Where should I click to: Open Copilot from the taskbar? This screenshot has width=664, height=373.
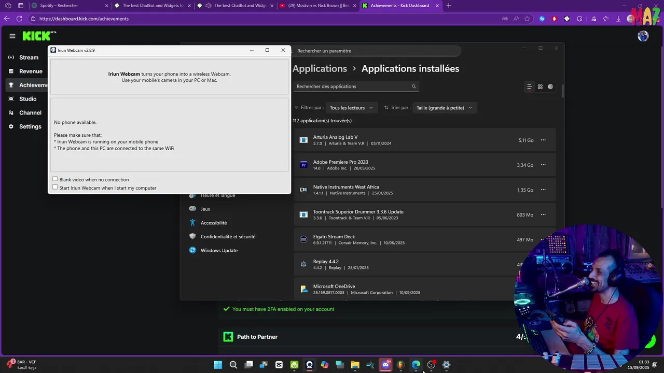click(325, 365)
